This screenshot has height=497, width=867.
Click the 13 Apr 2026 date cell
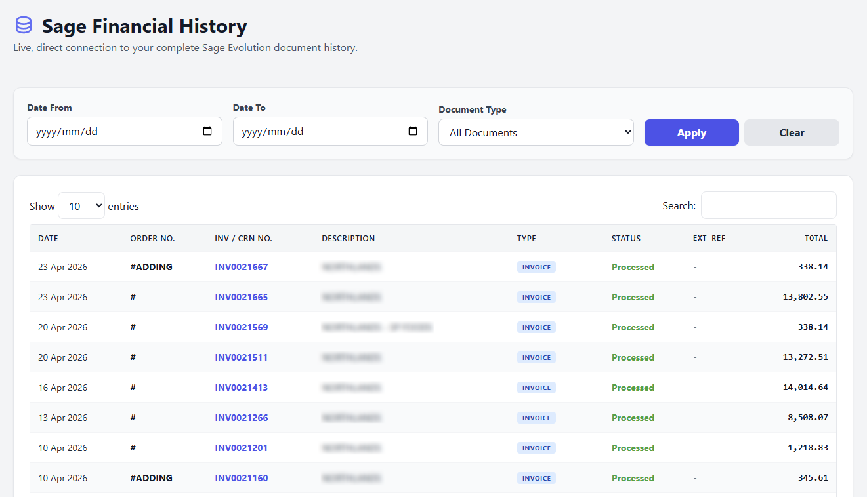click(x=62, y=418)
